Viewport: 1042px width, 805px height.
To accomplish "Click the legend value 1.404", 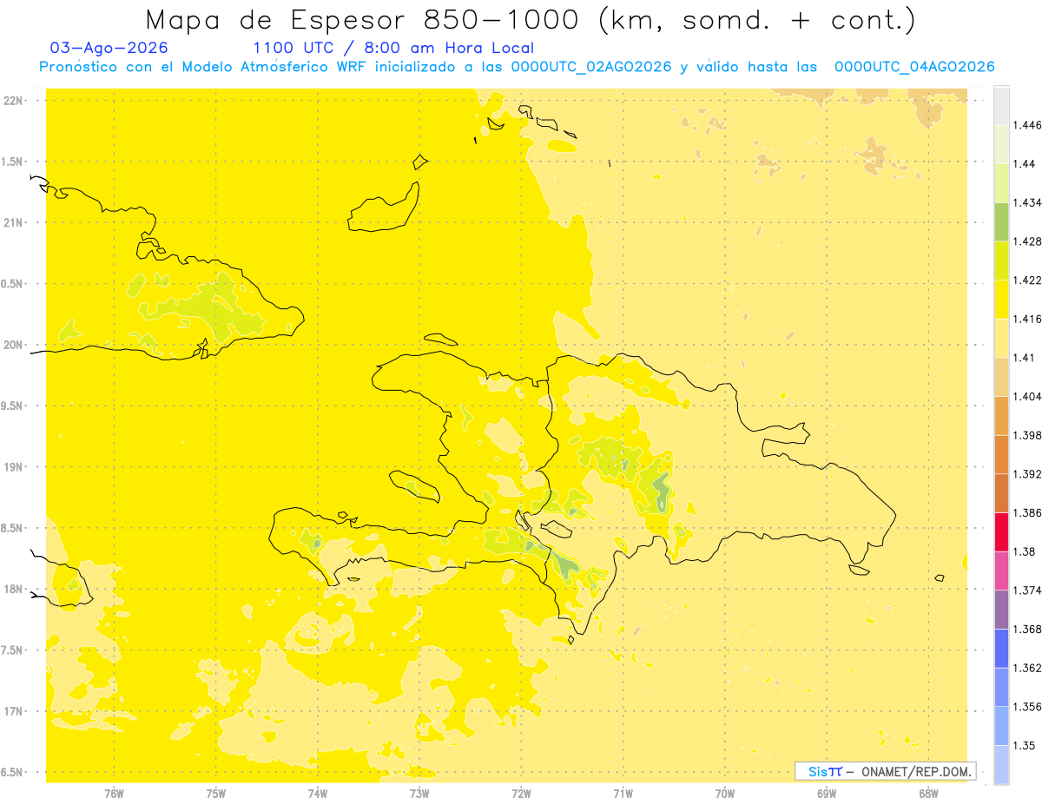I will (x=1026, y=396).
